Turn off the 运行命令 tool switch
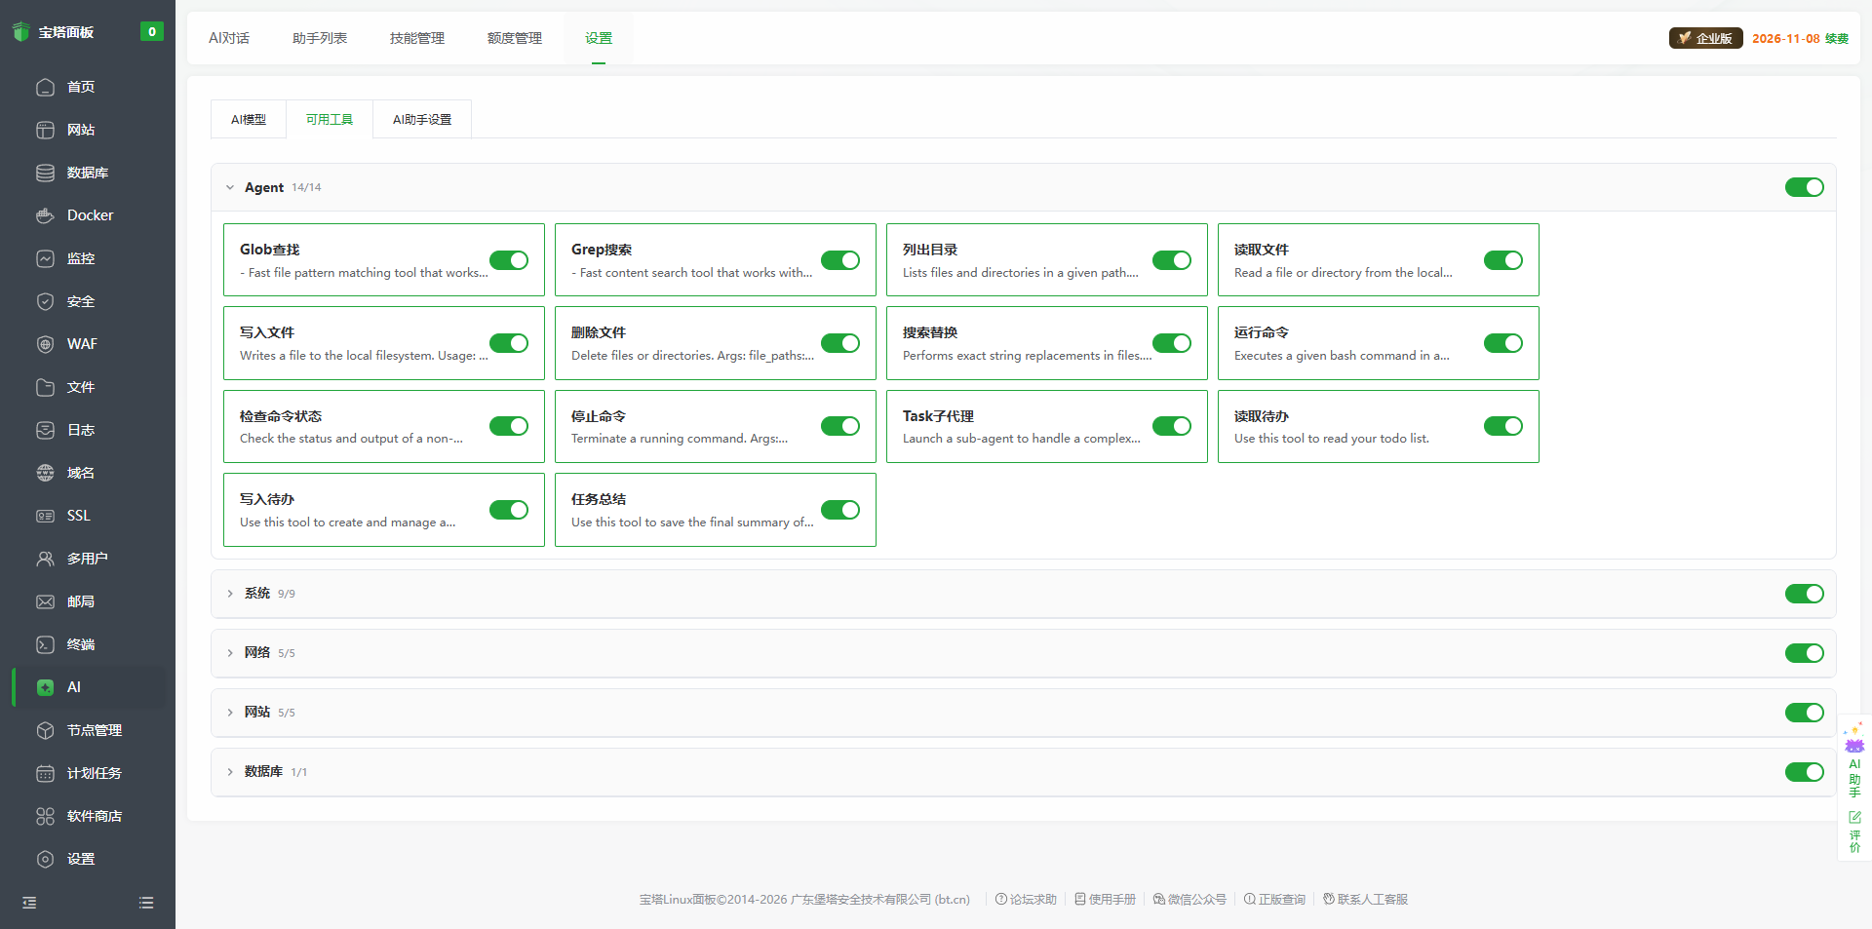 click(x=1502, y=343)
